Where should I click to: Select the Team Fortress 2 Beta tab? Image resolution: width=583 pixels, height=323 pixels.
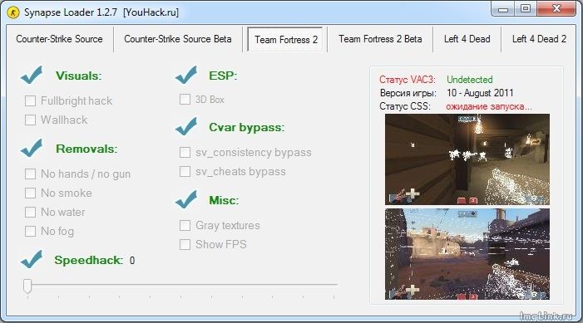point(380,39)
